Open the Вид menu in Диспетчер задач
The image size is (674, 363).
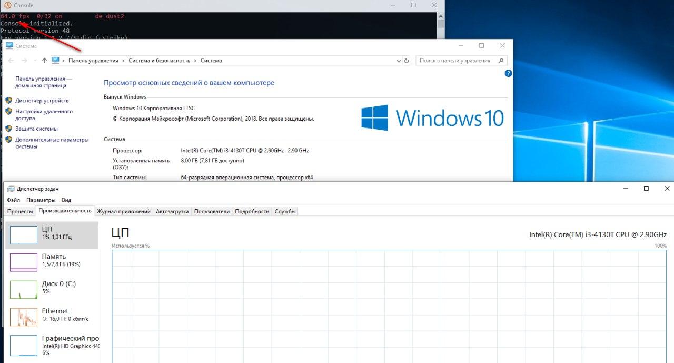click(x=66, y=200)
